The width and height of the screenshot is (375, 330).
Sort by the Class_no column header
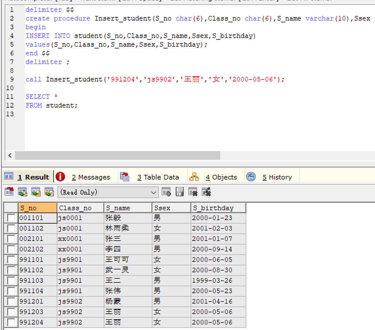pyautogui.click(x=81, y=208)
